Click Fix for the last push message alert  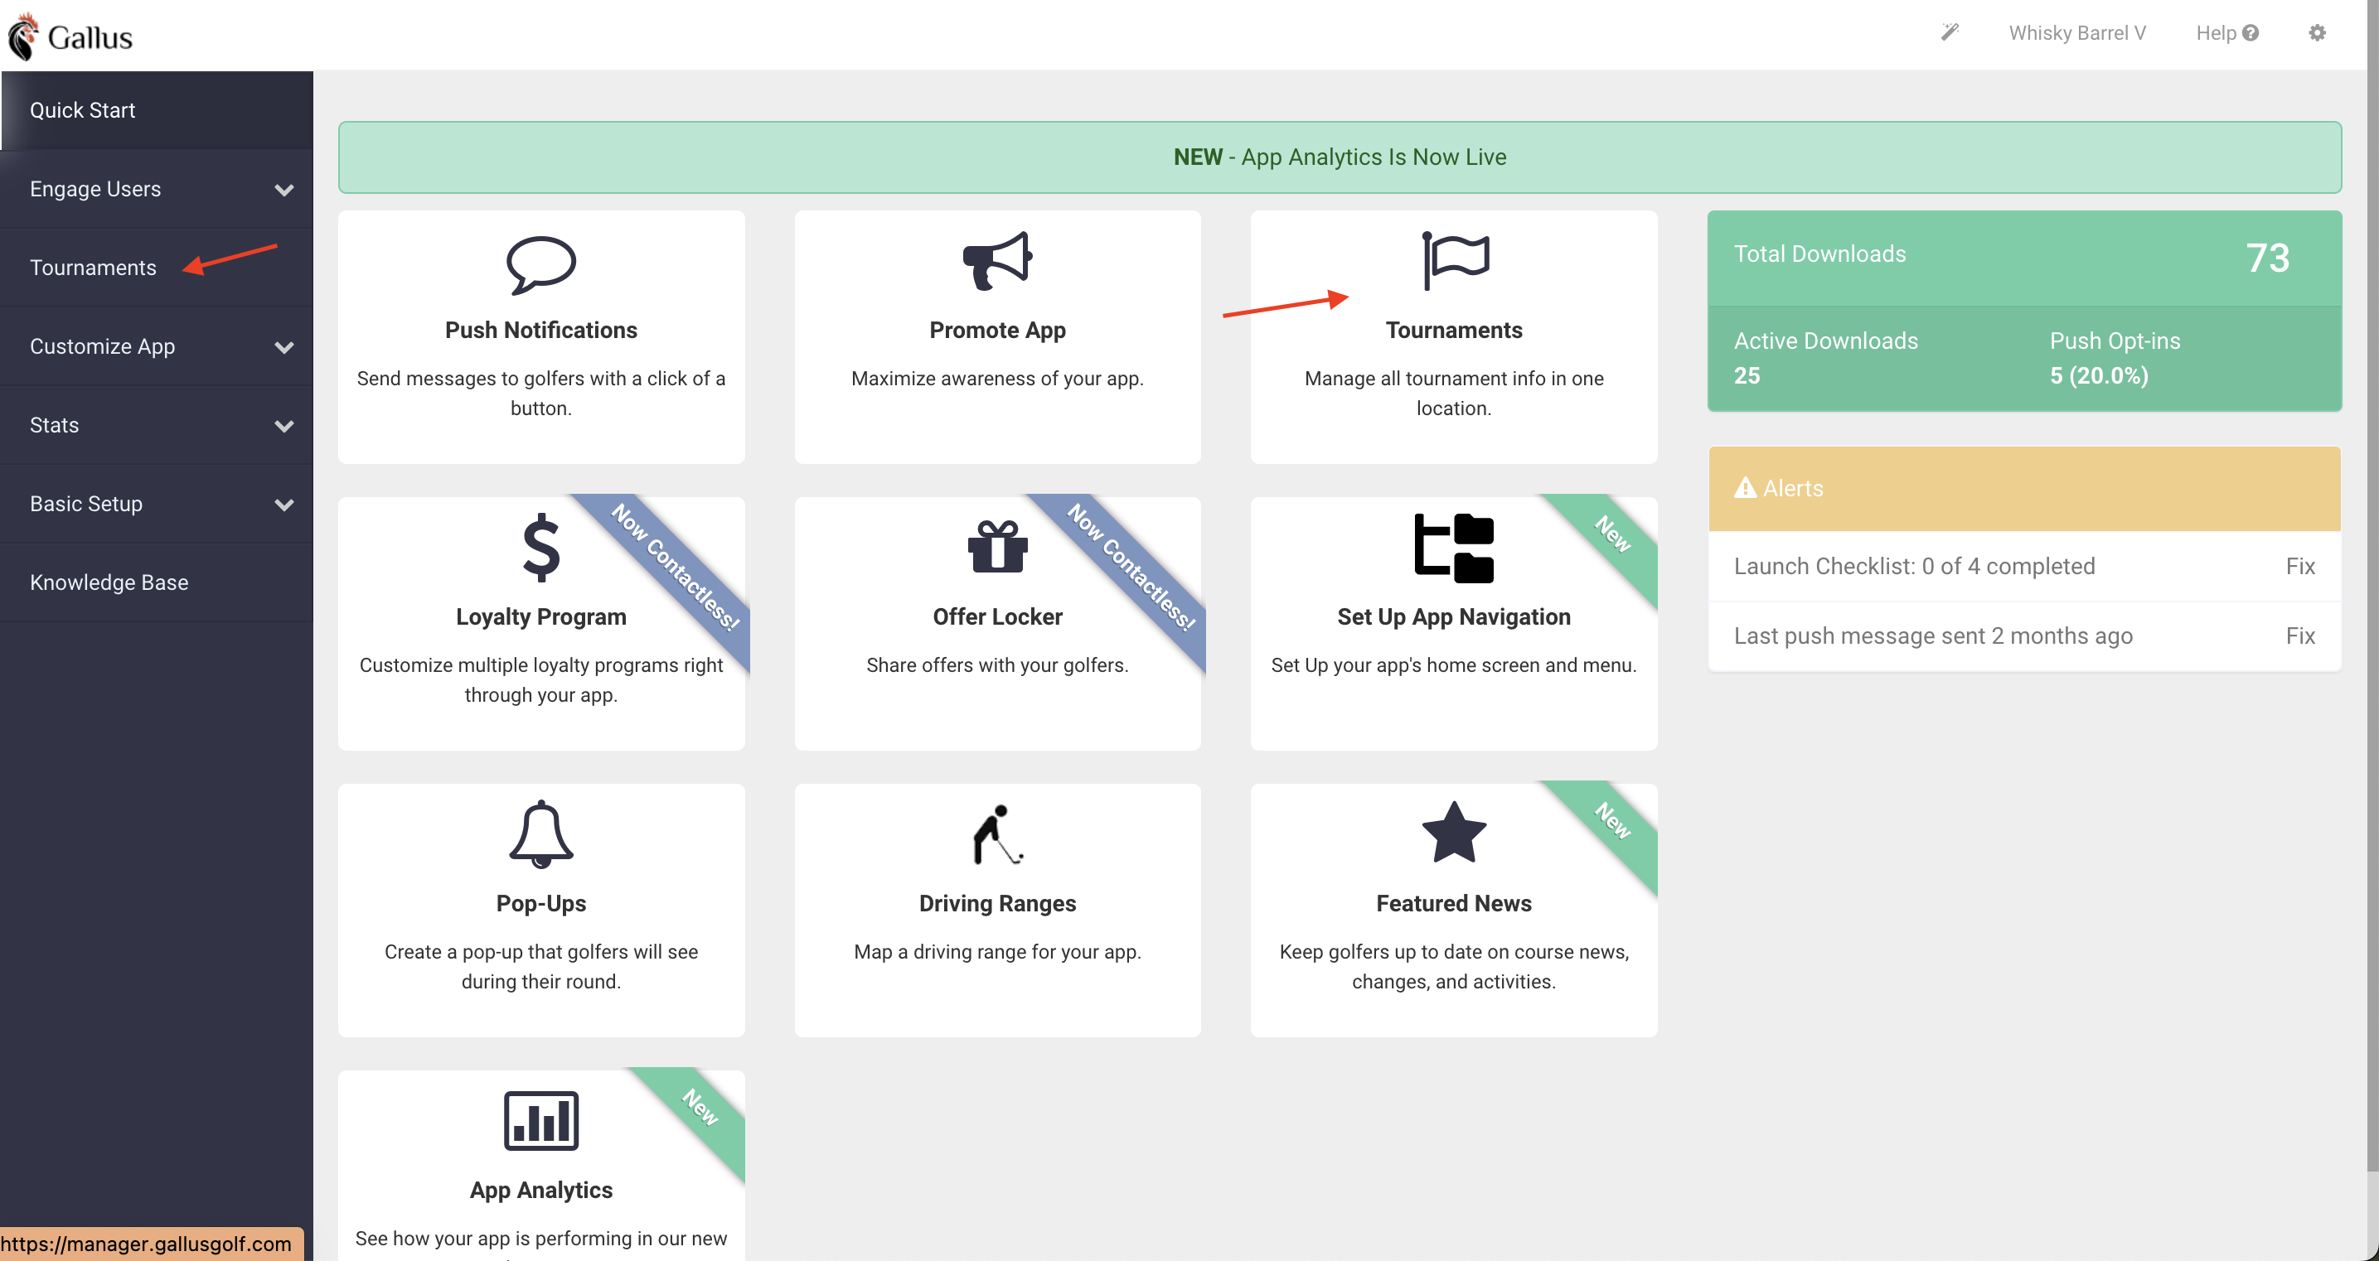(x=2299, y=636)
